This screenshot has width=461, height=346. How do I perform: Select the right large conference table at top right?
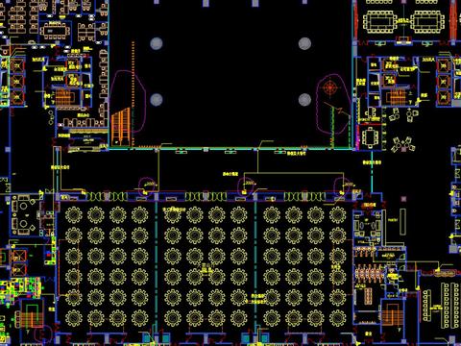[x=427, y=21]
